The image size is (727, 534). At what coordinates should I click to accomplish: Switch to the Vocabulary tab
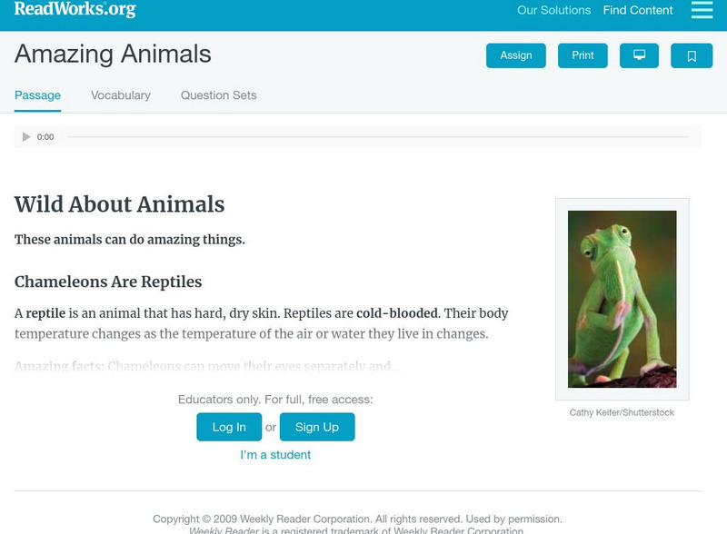pyautogui.click(x=121, y=95)
